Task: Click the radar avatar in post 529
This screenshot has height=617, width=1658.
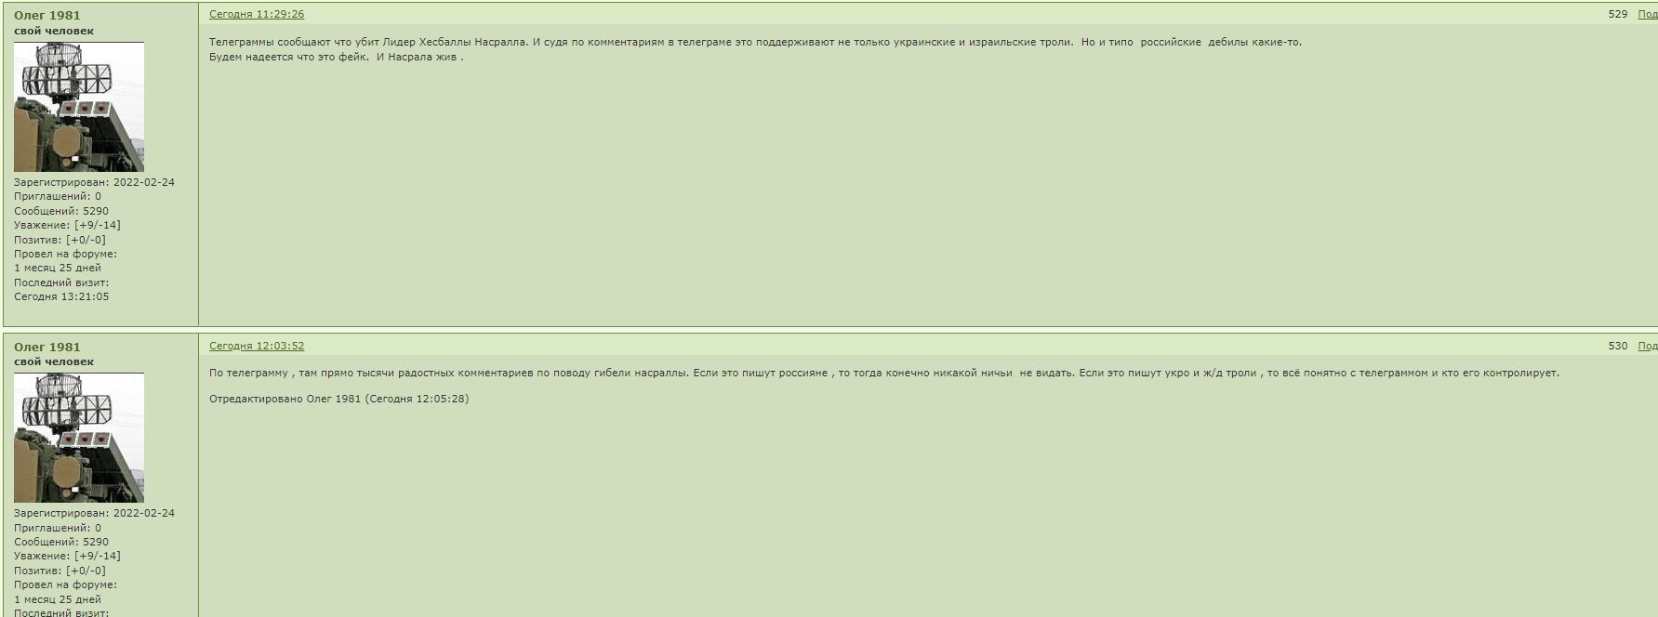Action: (79, 107)
